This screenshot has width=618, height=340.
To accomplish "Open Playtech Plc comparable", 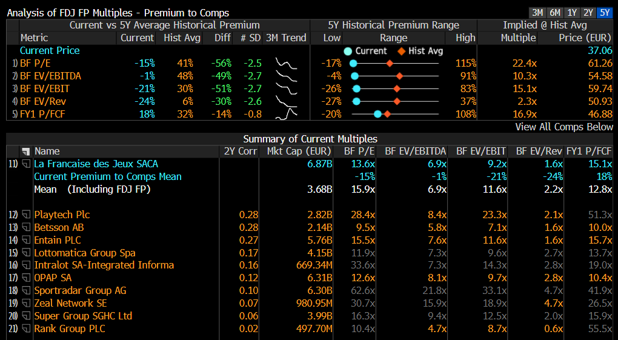I will tap(62, 215).
